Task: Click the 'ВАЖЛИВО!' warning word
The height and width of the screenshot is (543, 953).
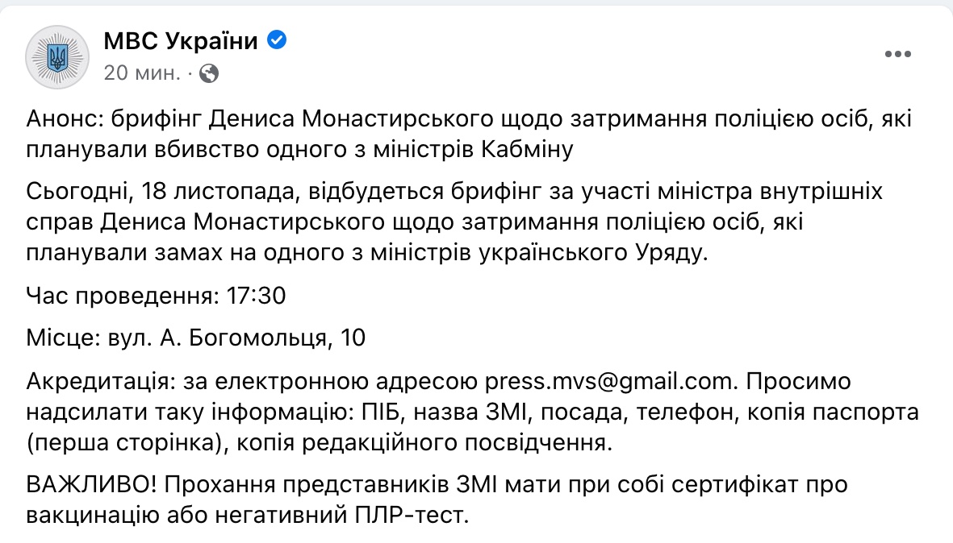Action: coord(91,484)
